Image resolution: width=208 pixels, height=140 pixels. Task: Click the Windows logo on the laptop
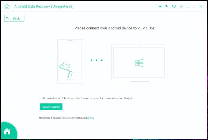(x=139, y=63)
